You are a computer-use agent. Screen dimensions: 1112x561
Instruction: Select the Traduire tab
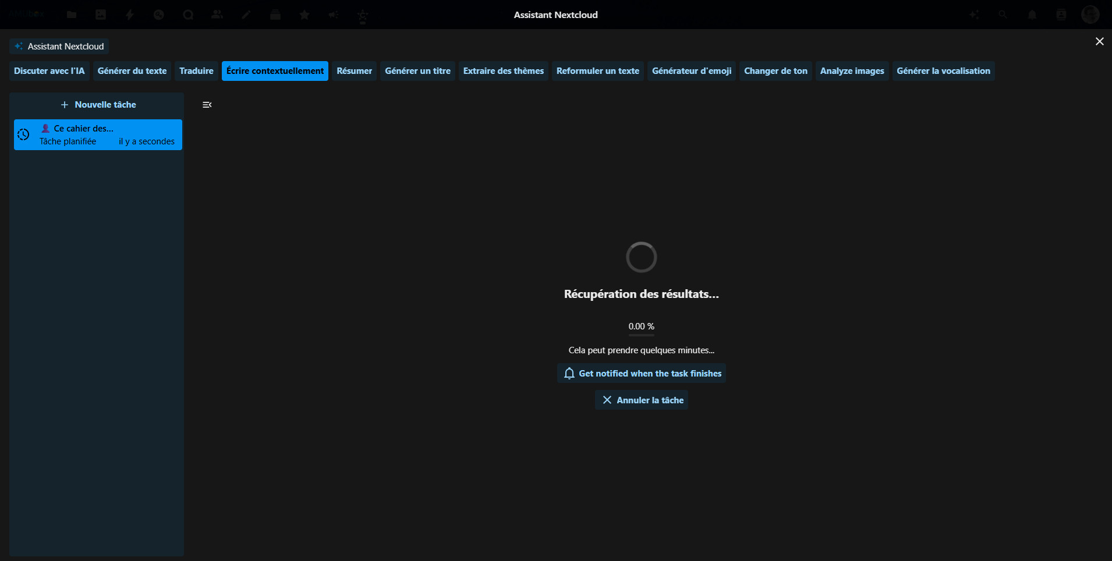tap(196, 71)
